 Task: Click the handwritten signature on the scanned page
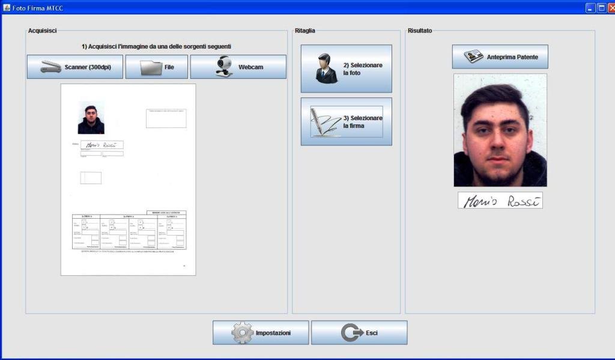tap(101, 145)
